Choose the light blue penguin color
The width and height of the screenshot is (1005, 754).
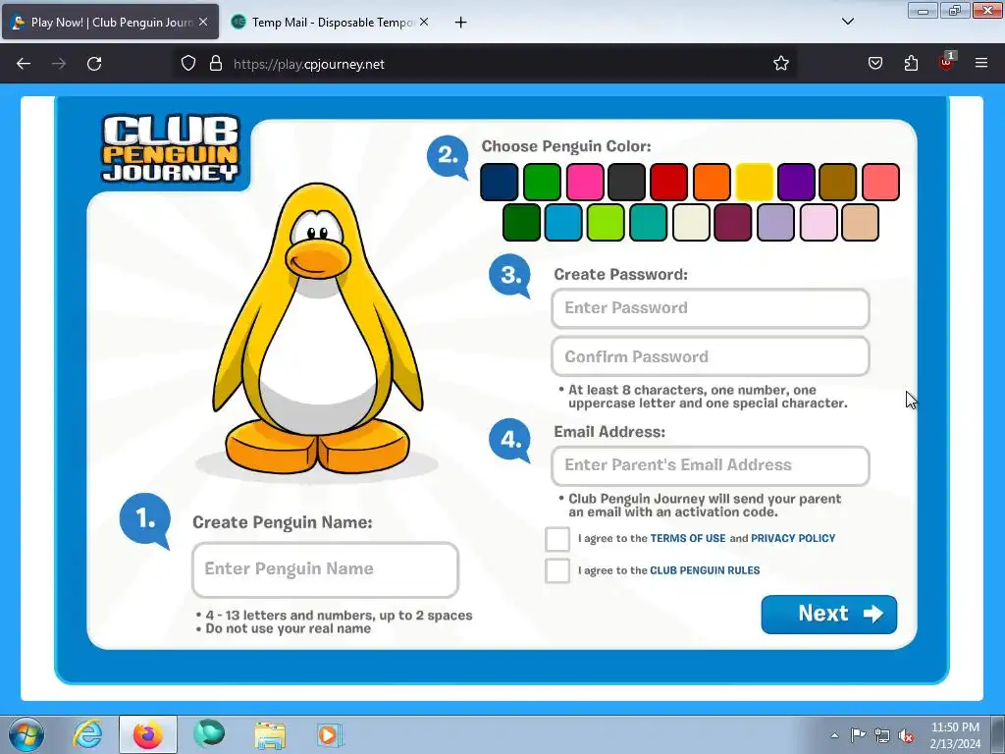click(562, 223)
